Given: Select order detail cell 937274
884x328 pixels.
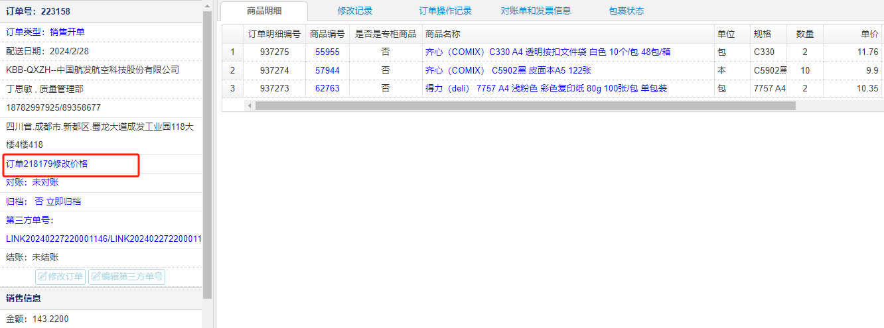Looking at the screenshot, I should 274,70.
